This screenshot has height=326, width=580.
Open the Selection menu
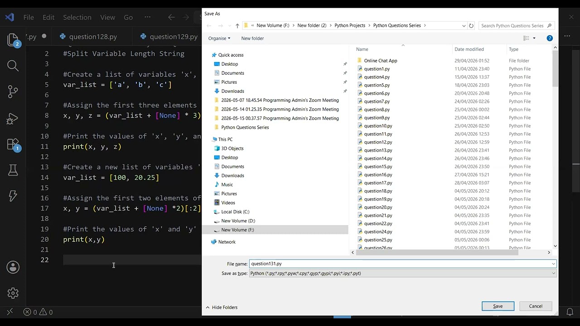pyautogui.click(x=77, y=17)
